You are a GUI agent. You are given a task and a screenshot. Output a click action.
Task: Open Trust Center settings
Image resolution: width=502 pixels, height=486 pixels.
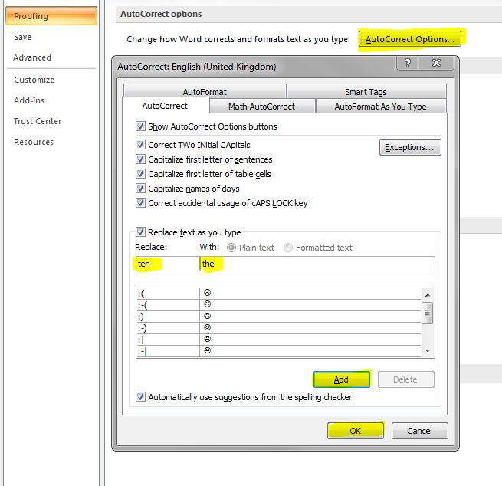pos(38,121)
